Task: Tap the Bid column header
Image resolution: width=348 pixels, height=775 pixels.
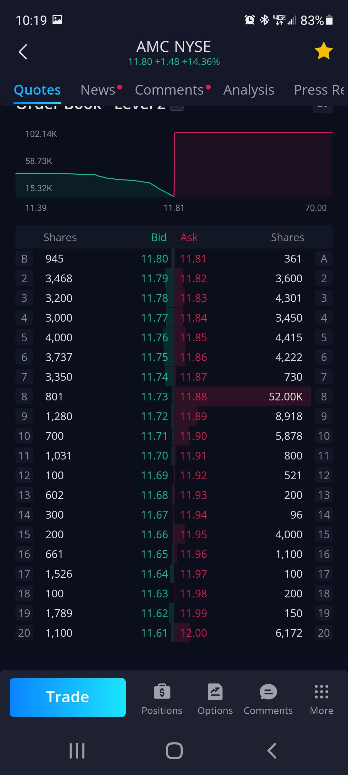Action: (x=159, y=237)
